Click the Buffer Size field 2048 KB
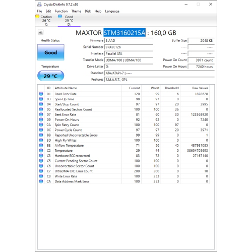 [x=201, y=41]
